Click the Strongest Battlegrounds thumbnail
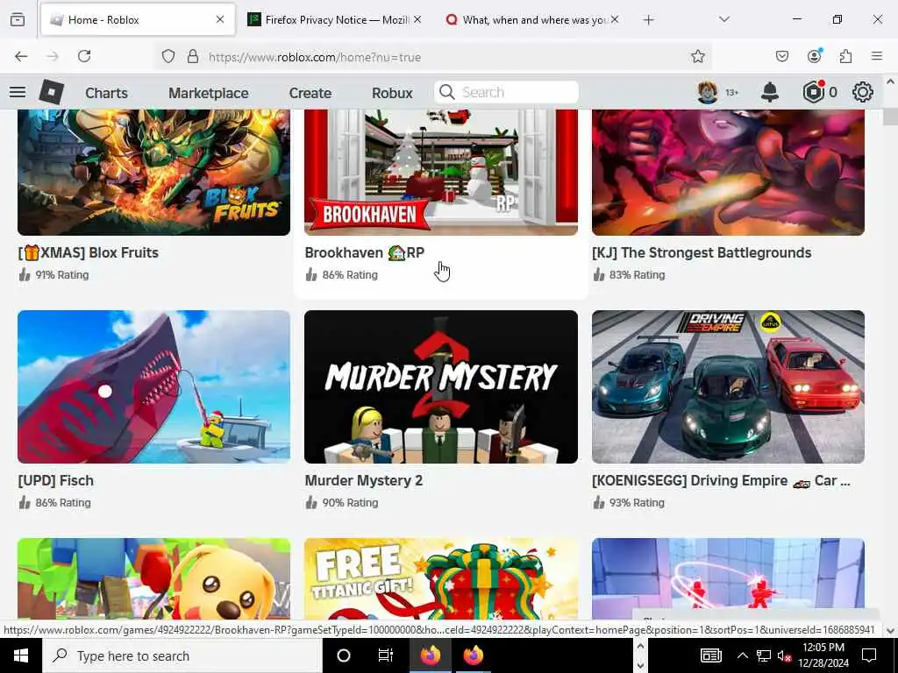Viewport: 898px width, 673px height. point(729,173)
